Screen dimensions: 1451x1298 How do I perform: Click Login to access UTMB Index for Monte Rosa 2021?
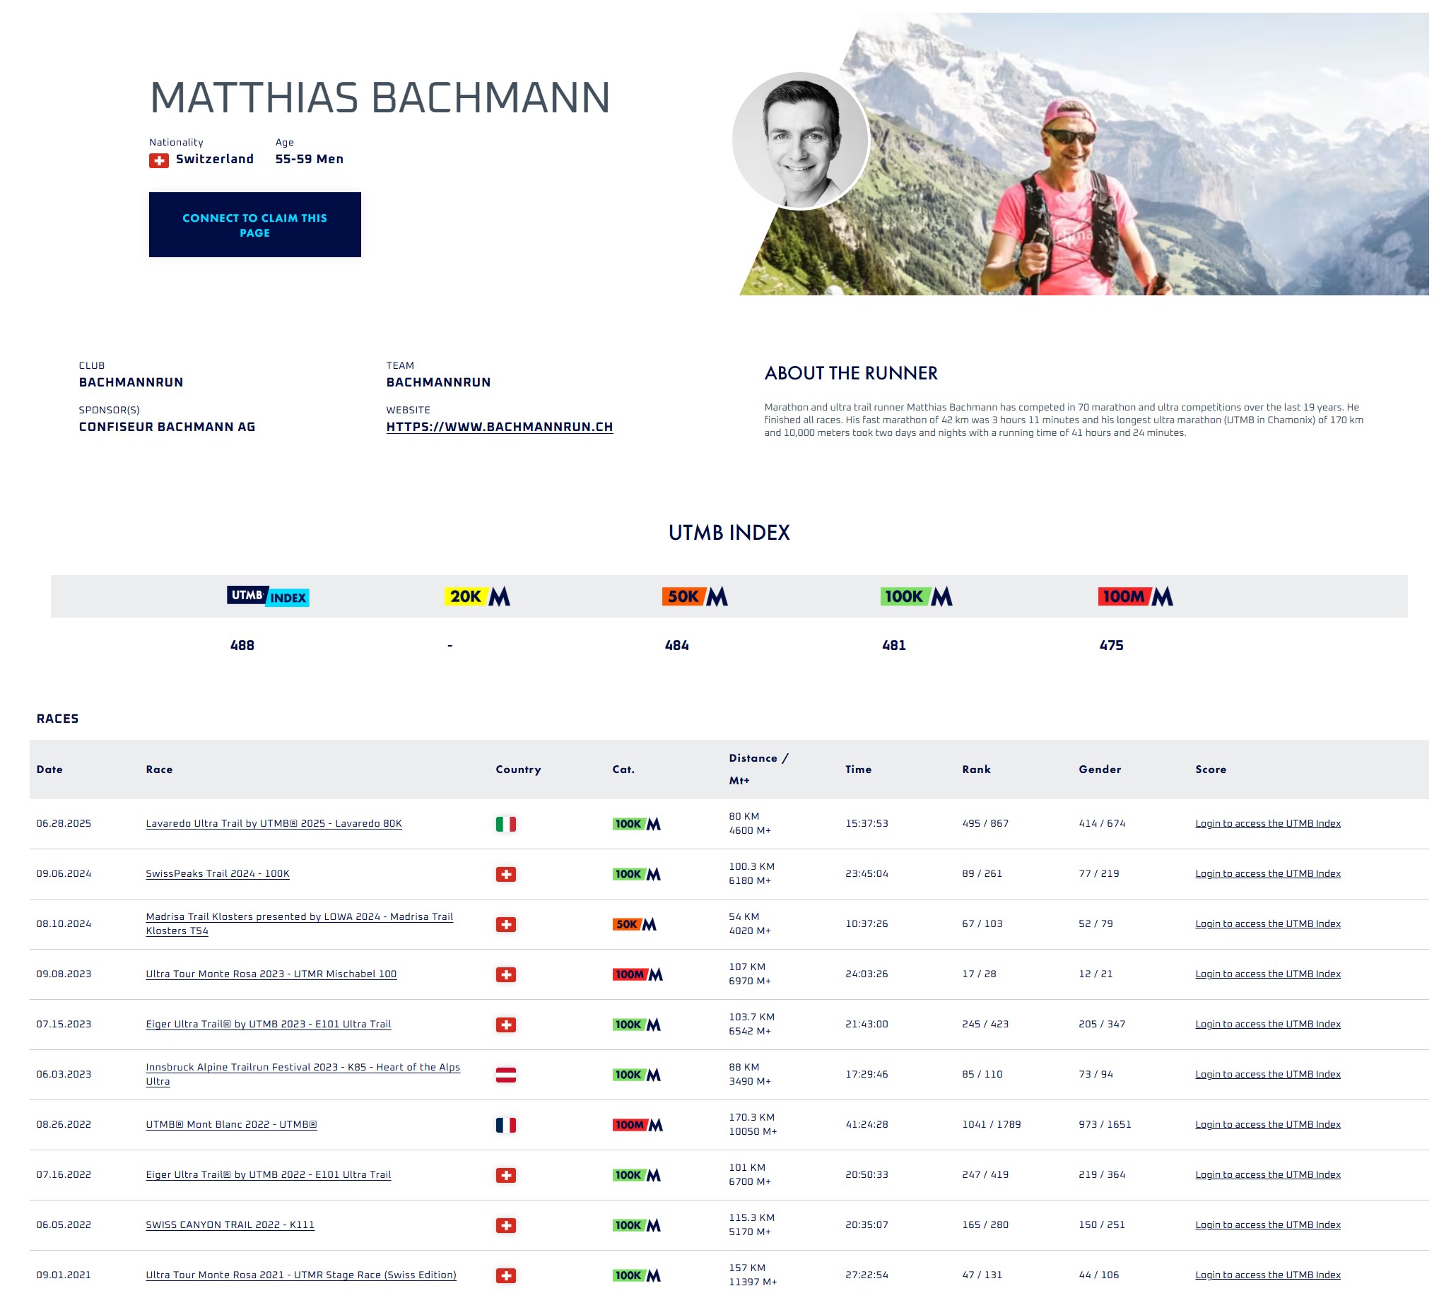pos(1268,1275)
